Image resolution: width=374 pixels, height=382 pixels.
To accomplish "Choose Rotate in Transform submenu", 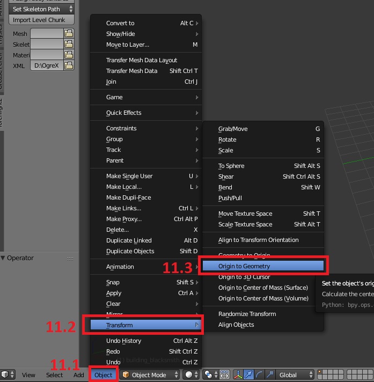I will pyautogui.click(x=263, y=139).
